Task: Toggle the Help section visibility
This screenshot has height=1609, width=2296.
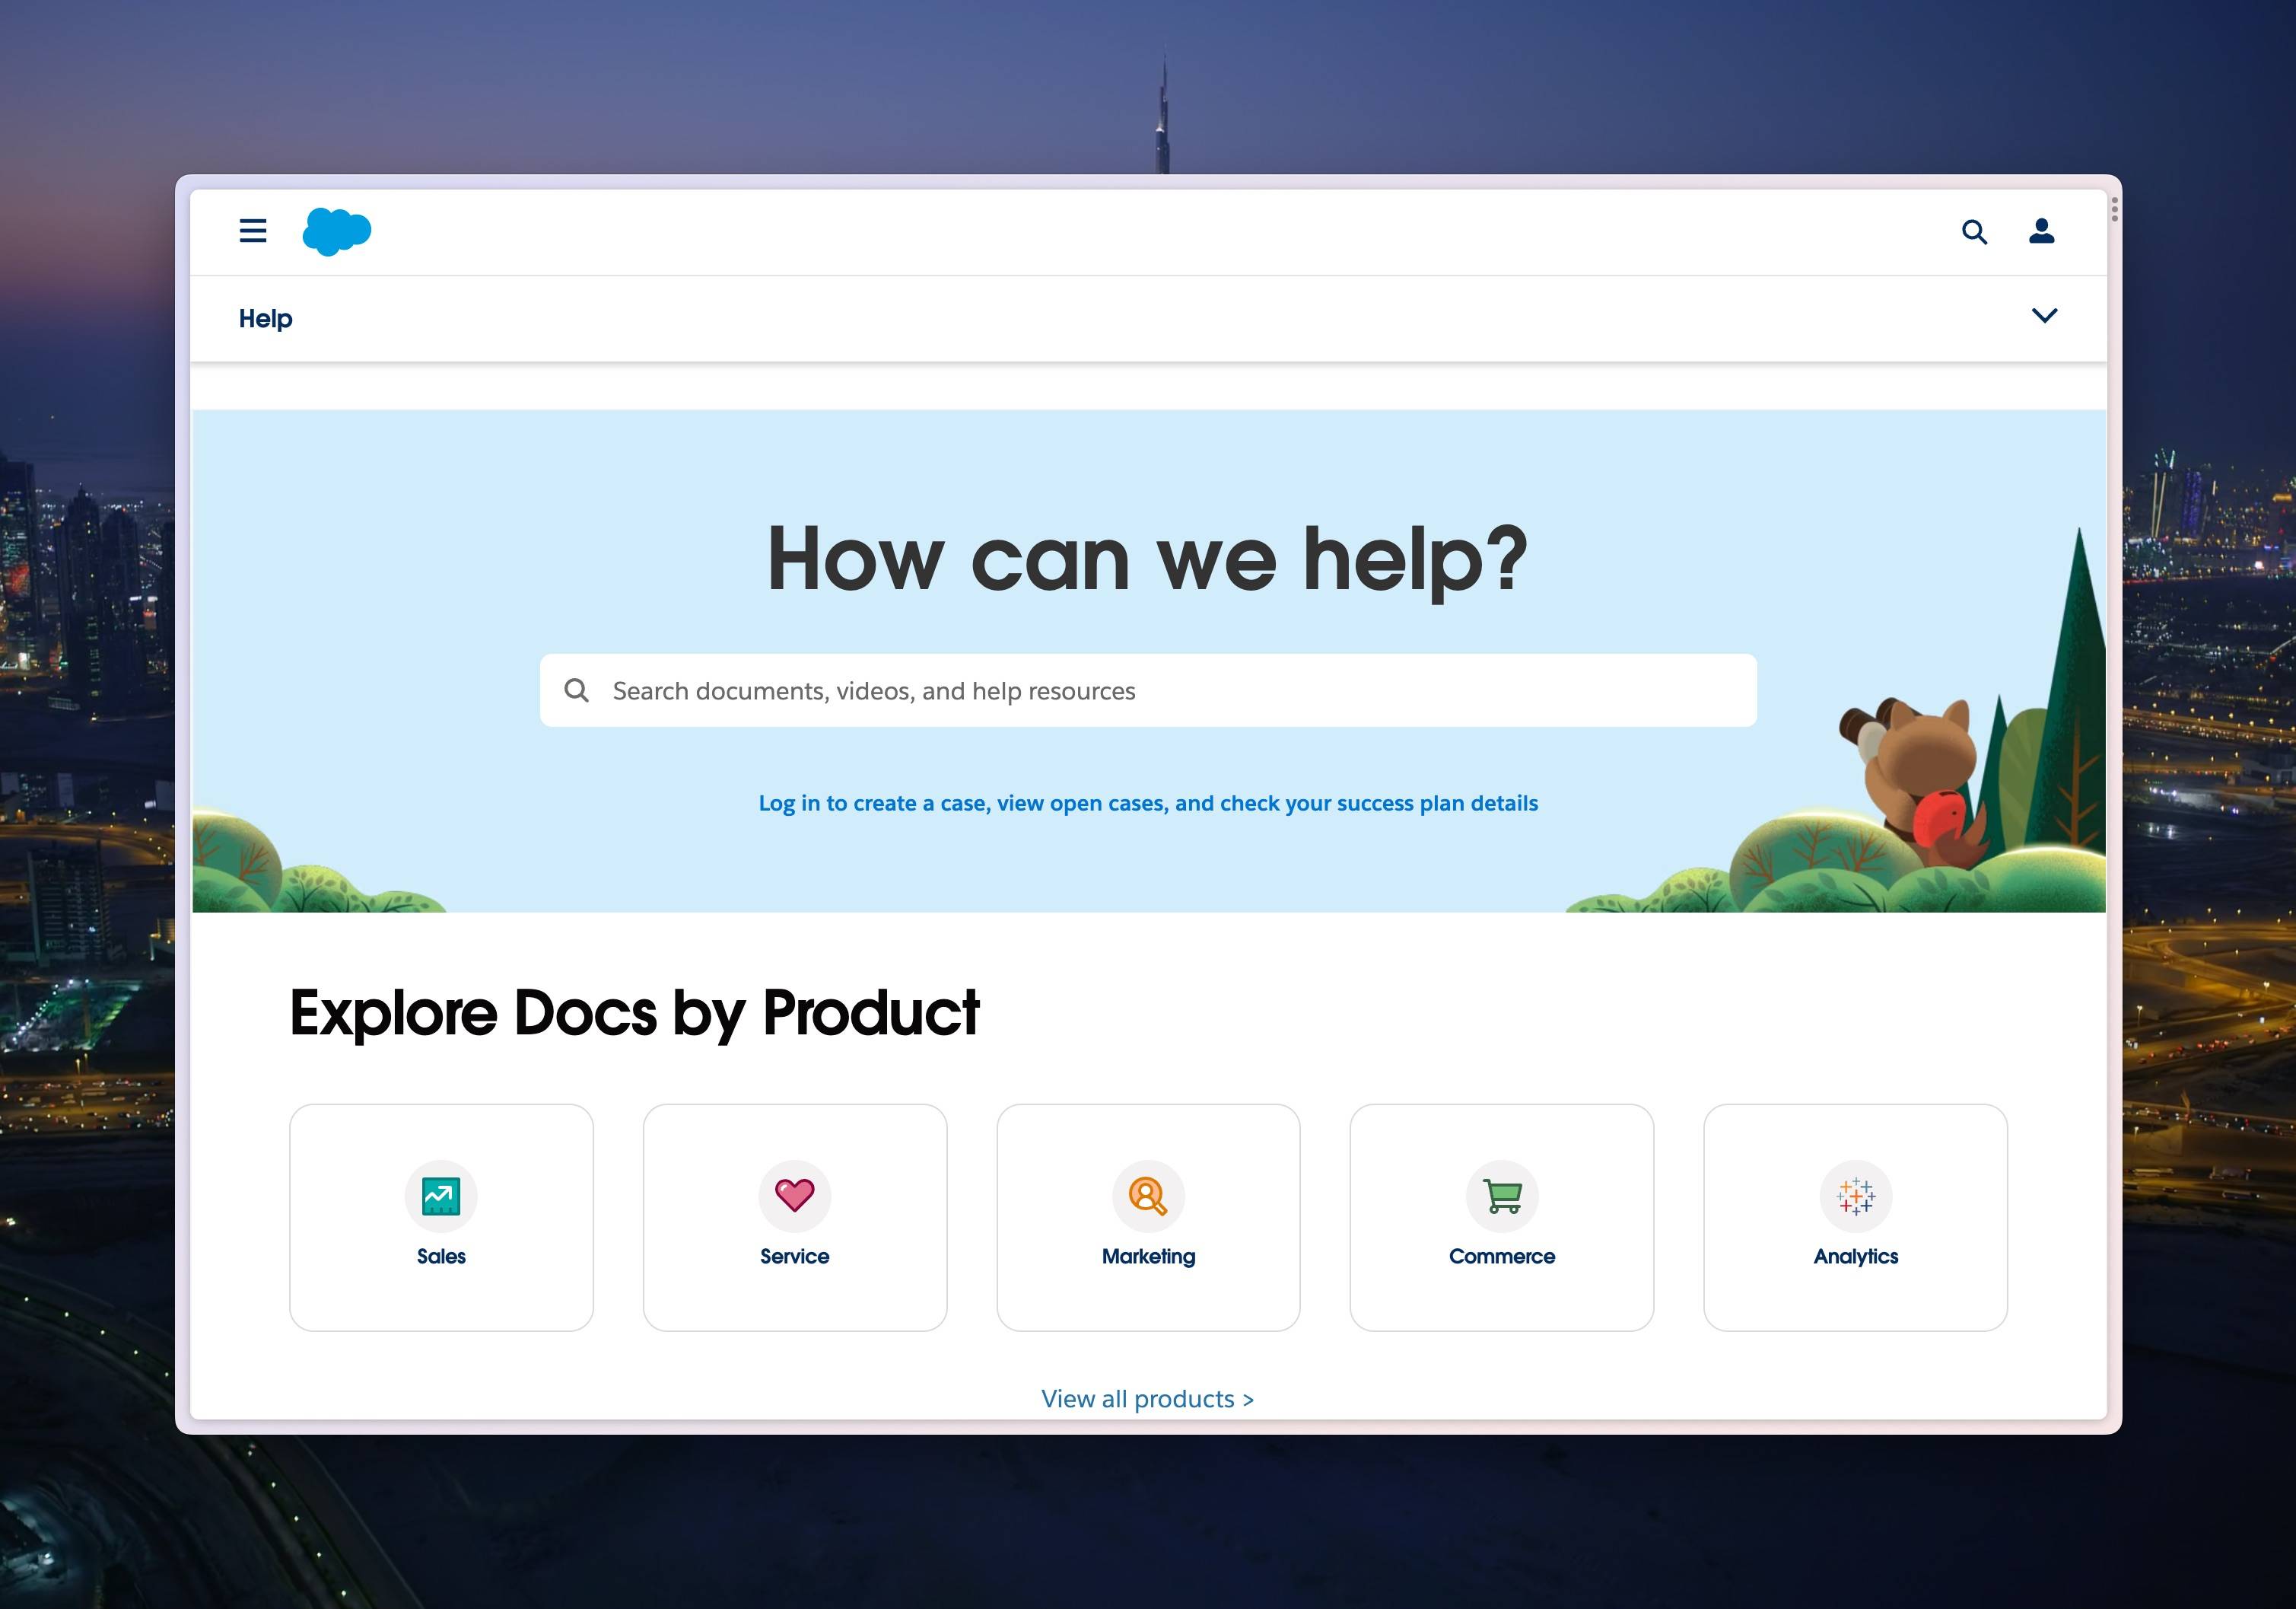Action: click(x=2046, y=317)
